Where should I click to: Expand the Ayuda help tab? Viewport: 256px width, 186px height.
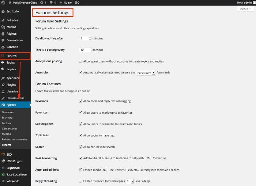(x=245, y=8)
